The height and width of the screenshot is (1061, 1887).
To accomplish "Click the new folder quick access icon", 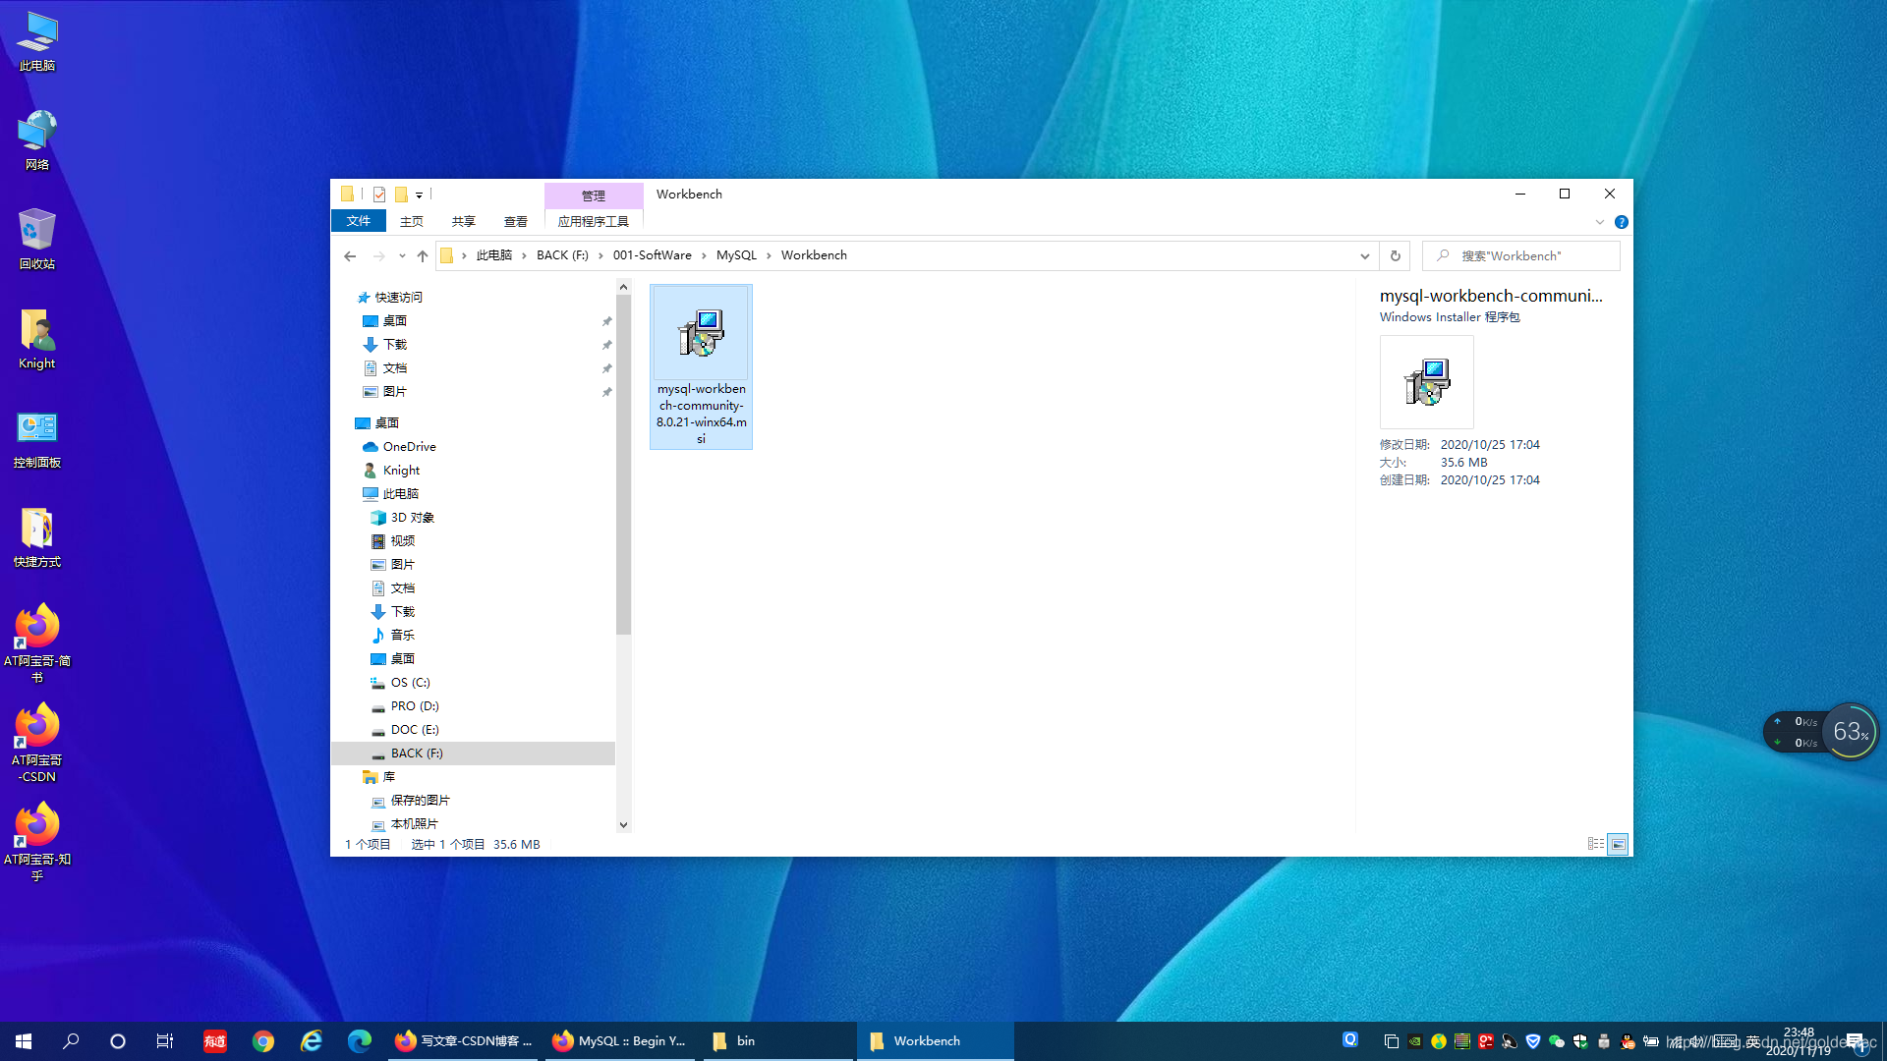I will point(401,195).
